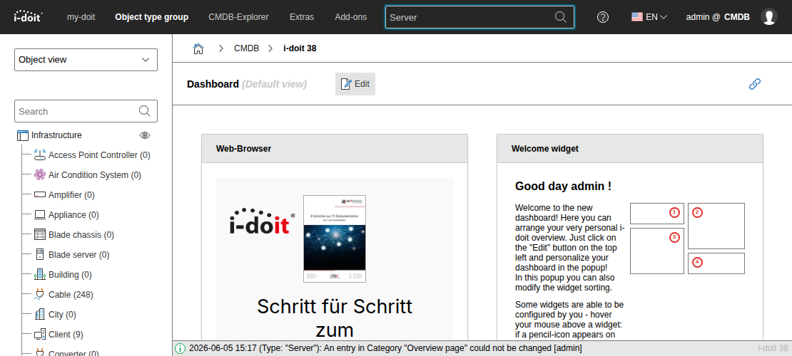Click the Welcome widget header
This screenshot has width=792, height=356.
click(x=630, y=149)
